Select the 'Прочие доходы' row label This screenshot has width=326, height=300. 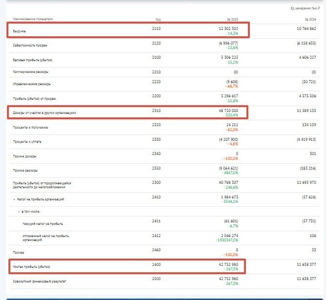coord(24,156)
